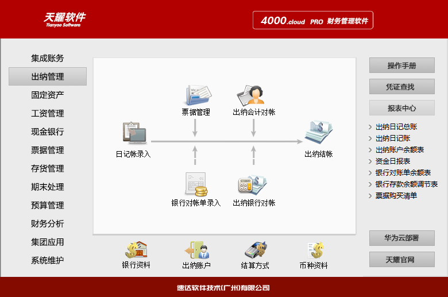Open the 日记帐录入 clipboard icon

pos(134,133)
